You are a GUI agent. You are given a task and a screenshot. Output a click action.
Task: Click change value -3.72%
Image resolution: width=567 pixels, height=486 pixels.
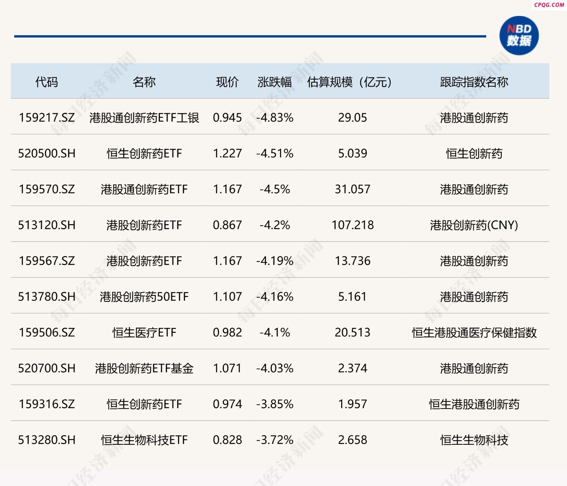coord(275,440)
